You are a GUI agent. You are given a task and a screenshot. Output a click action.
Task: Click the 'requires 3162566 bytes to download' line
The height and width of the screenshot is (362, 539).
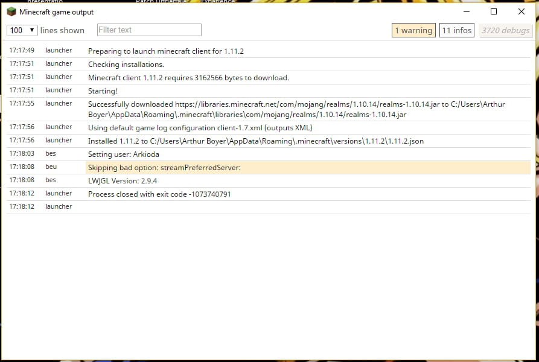[269, 78]
